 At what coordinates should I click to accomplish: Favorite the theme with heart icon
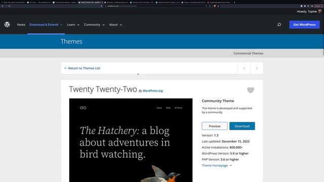(251, 90)
